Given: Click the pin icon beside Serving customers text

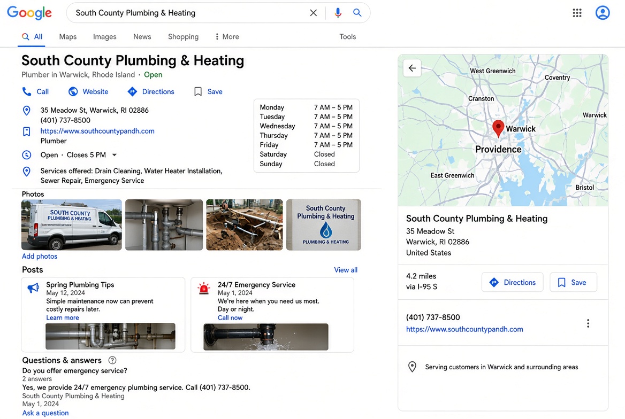Looking at the screenshot, I should [412, 367].
